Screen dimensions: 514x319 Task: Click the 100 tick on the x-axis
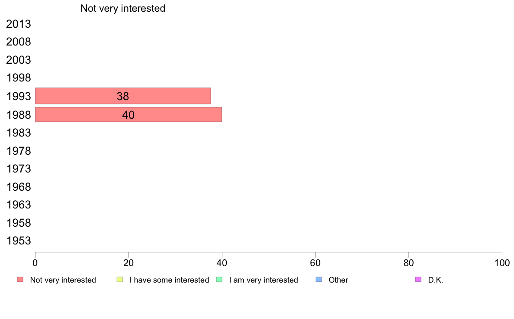coord(502,263)
